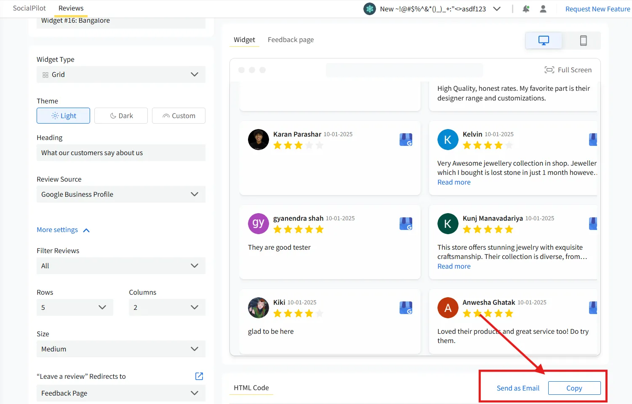Switch to the Feedback page tab
Viewport: 632px width, 404px height.
[x=291, y=39]
